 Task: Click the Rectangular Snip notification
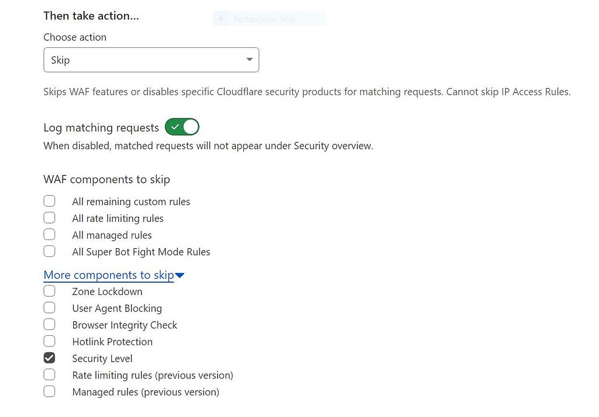tap(269, 19)
